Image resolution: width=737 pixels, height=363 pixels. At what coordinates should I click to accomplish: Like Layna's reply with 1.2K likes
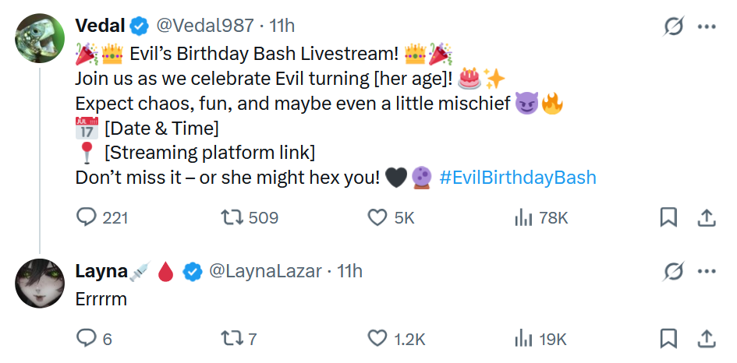pos(377,338)
